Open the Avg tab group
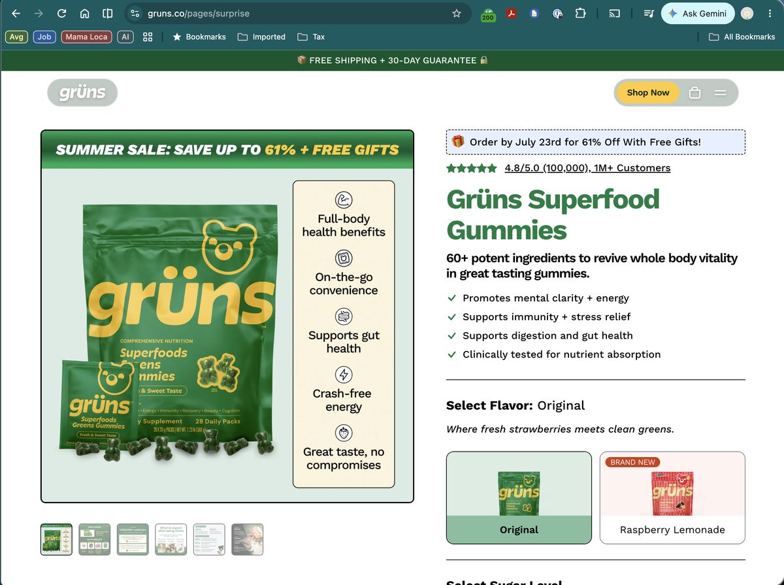This screenshot has width=784, height=585. (16, 37)
